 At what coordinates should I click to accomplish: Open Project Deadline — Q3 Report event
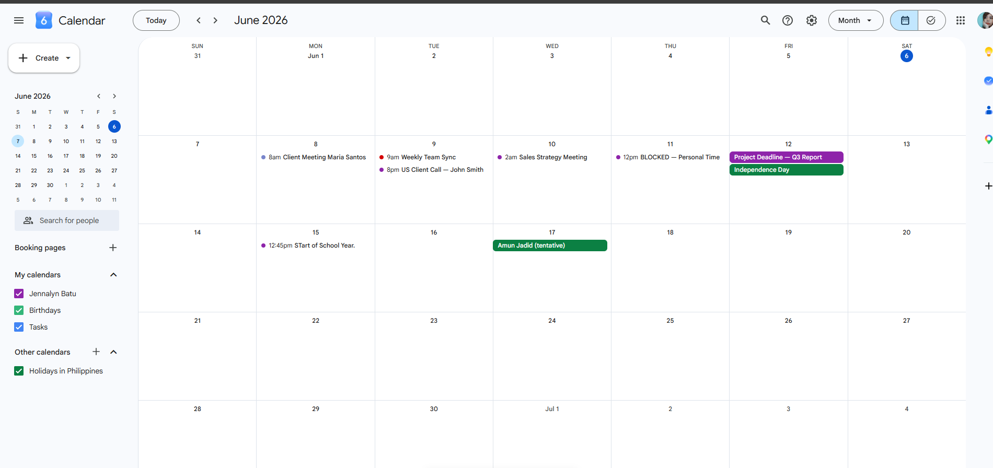pos(786,157)
